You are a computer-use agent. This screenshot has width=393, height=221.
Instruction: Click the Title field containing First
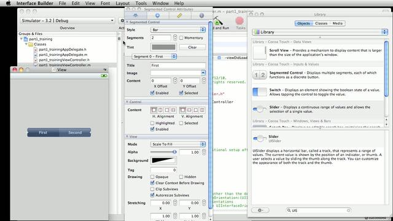[178, 66]
